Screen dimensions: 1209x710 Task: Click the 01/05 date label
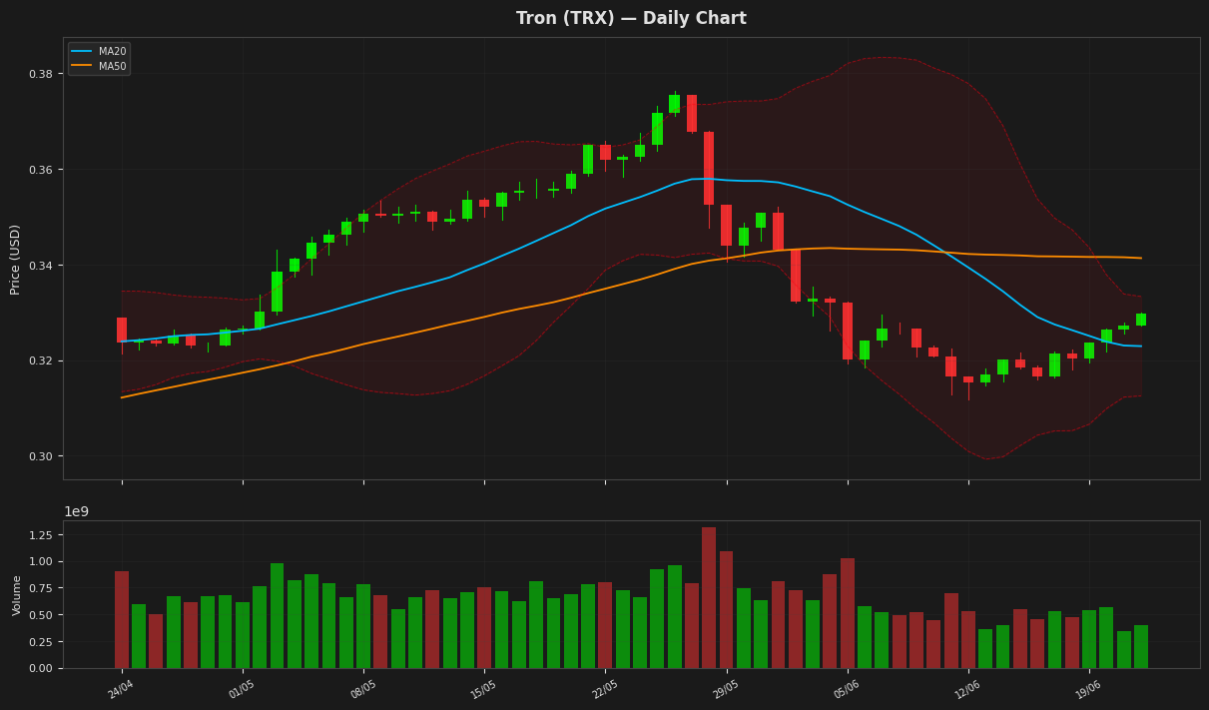(x=242, y=689)
